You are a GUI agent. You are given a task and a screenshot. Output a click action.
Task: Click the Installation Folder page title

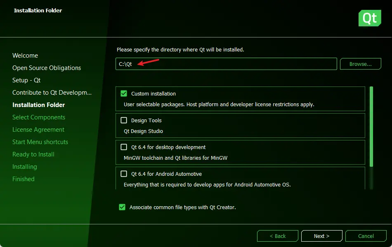pyautogui.click(x=38, y=10)
